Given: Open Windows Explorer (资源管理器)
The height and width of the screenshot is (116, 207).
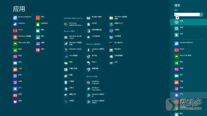Looking at the screenshot, I should click(118, 18).
